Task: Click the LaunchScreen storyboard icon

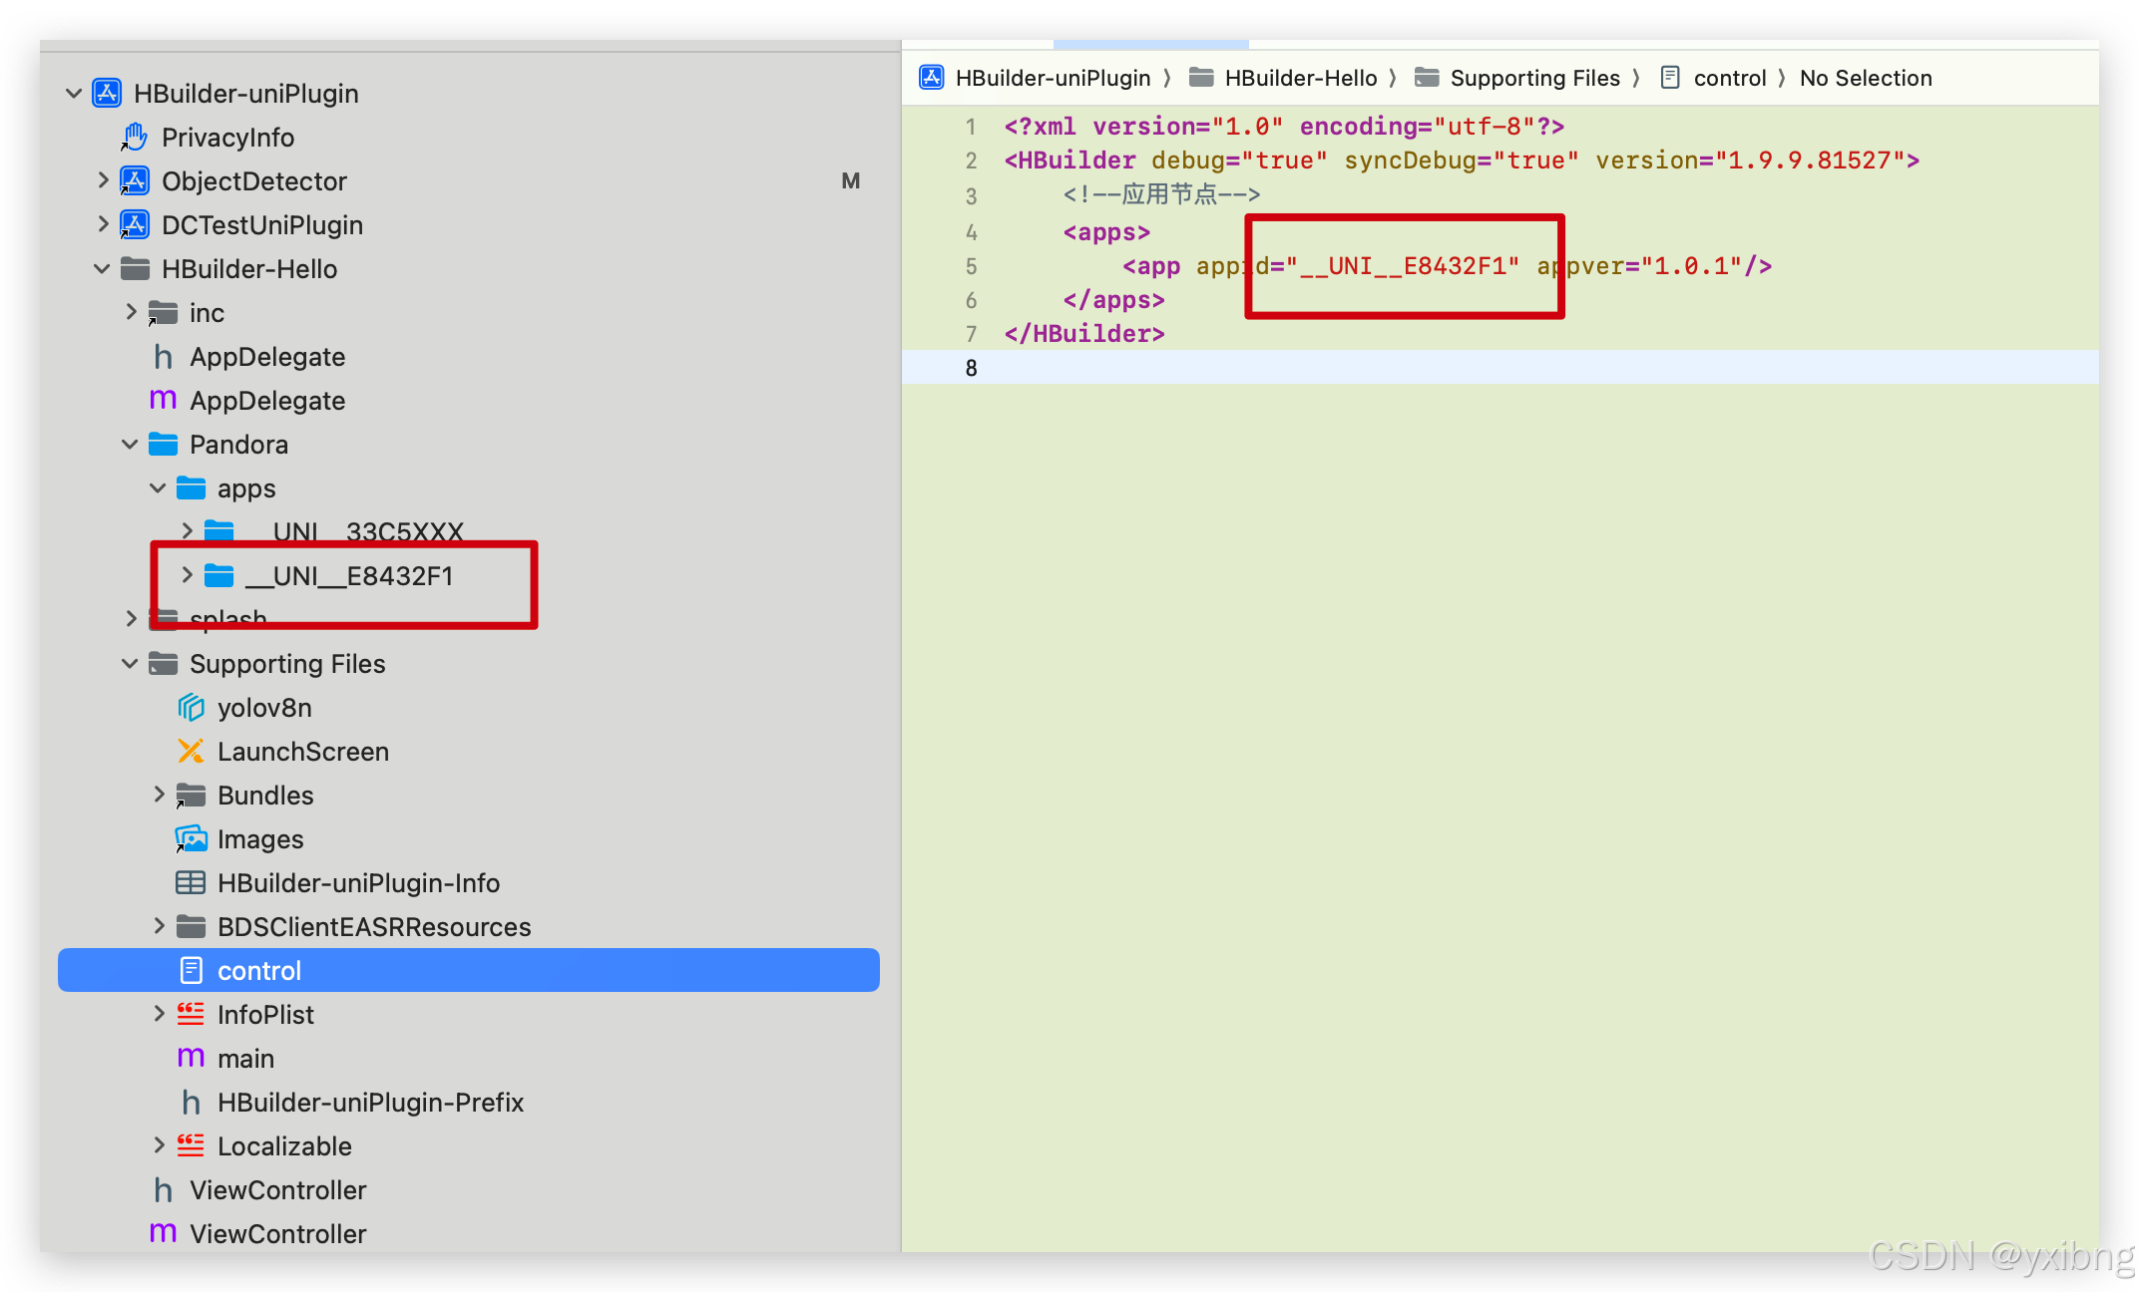Action: pos(191,752)
